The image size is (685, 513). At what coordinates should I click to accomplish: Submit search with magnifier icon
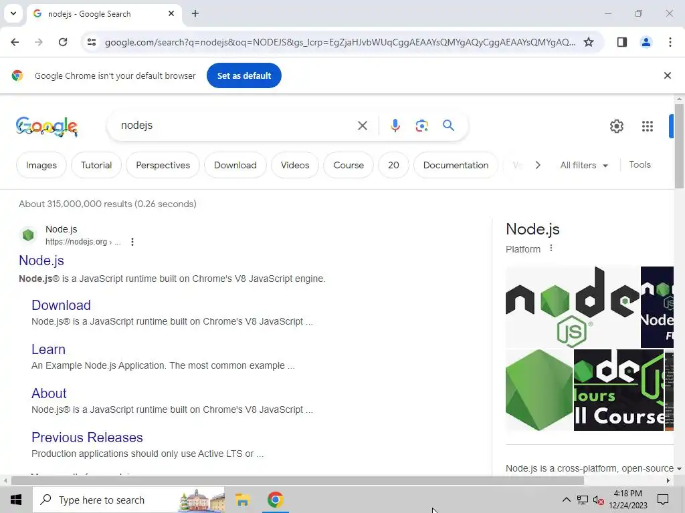tap(448, 126)
